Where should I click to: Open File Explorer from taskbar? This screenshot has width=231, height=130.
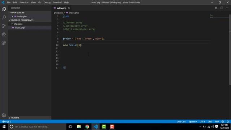pos(79,127)
